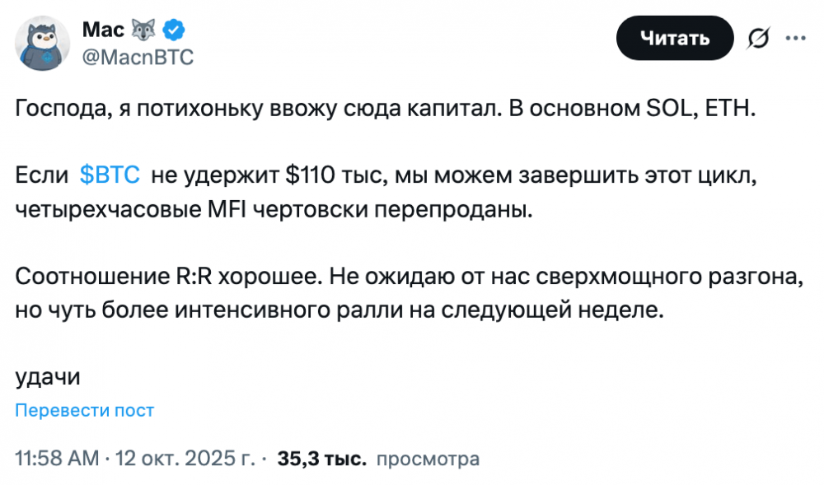This screenshot has height=485, width=824.
Task: Click the wolf emoji beside the name
Action: tap(145, 31)
